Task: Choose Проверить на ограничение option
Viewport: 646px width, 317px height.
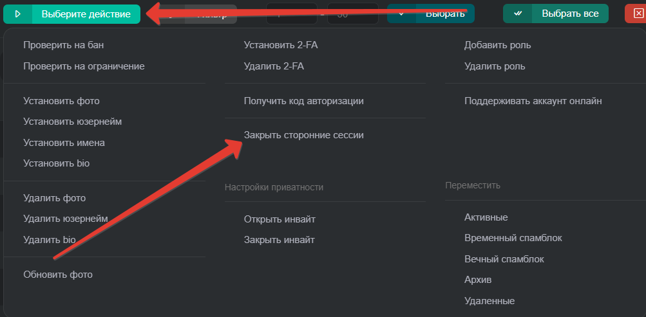Action: point(84,66)
